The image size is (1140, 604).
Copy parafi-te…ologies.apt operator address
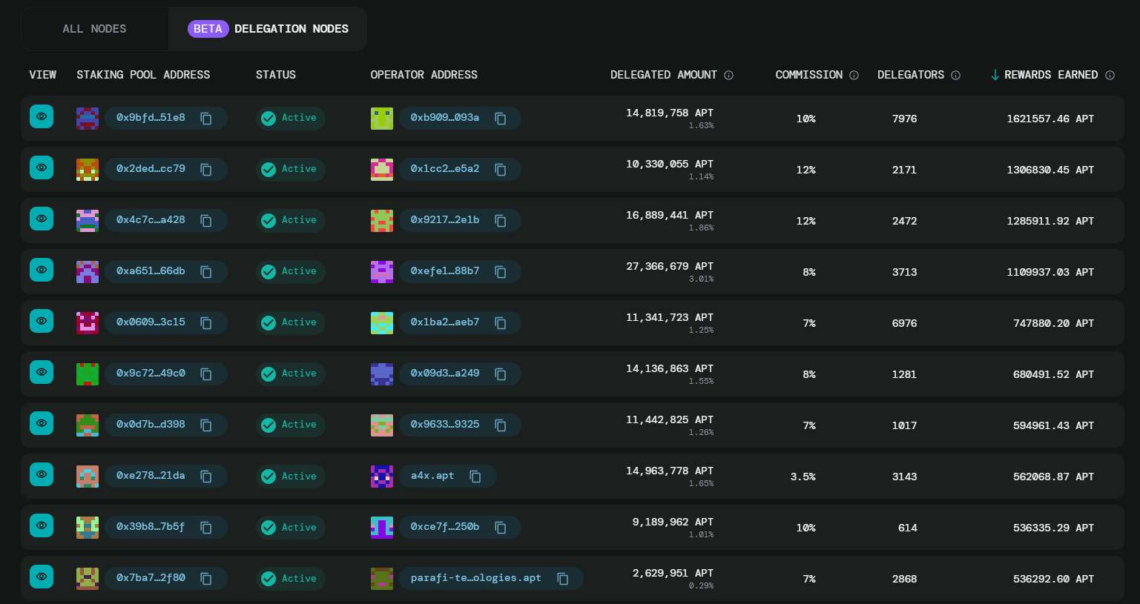pyautogui.click(x=563, y=579)
